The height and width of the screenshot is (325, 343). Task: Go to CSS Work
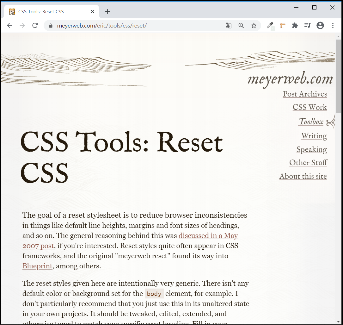pos(310,107)
